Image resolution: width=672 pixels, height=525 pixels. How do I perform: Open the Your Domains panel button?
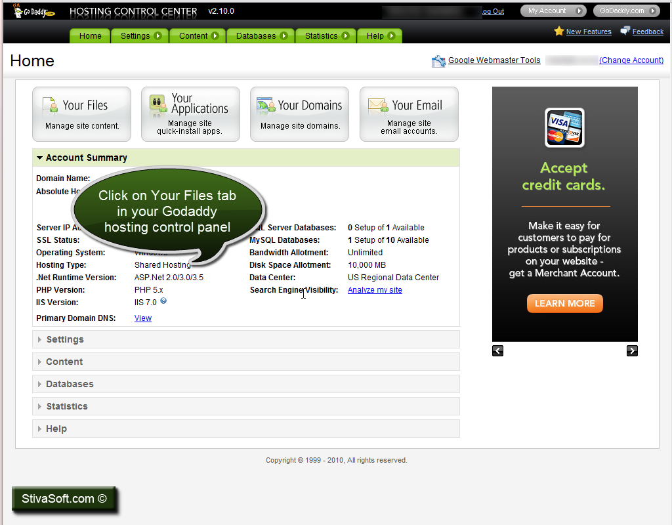click(299, 114)
